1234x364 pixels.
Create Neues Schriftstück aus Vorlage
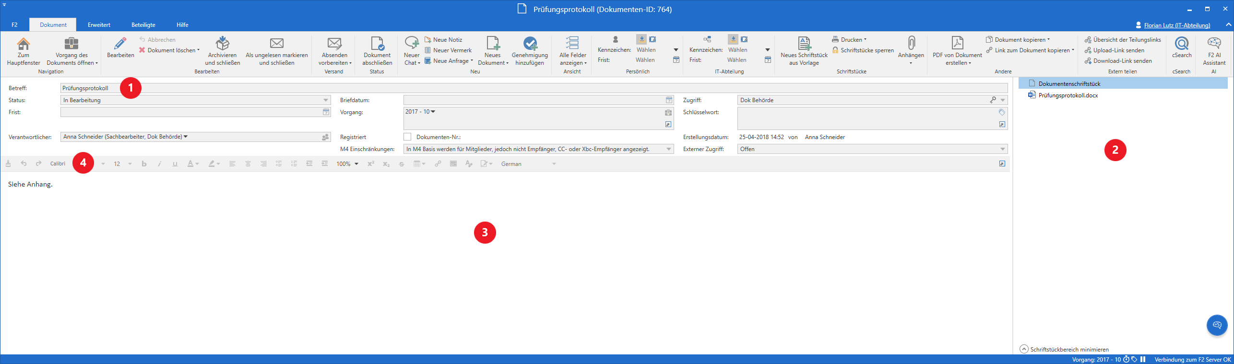[x=804, y=44]
